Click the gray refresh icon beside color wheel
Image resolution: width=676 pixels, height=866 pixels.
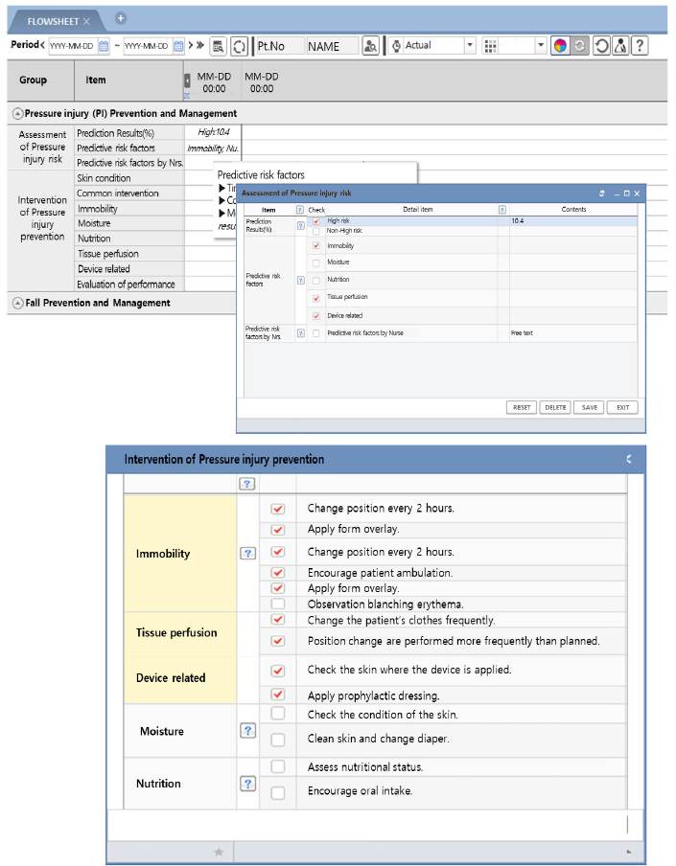point(579,46)
